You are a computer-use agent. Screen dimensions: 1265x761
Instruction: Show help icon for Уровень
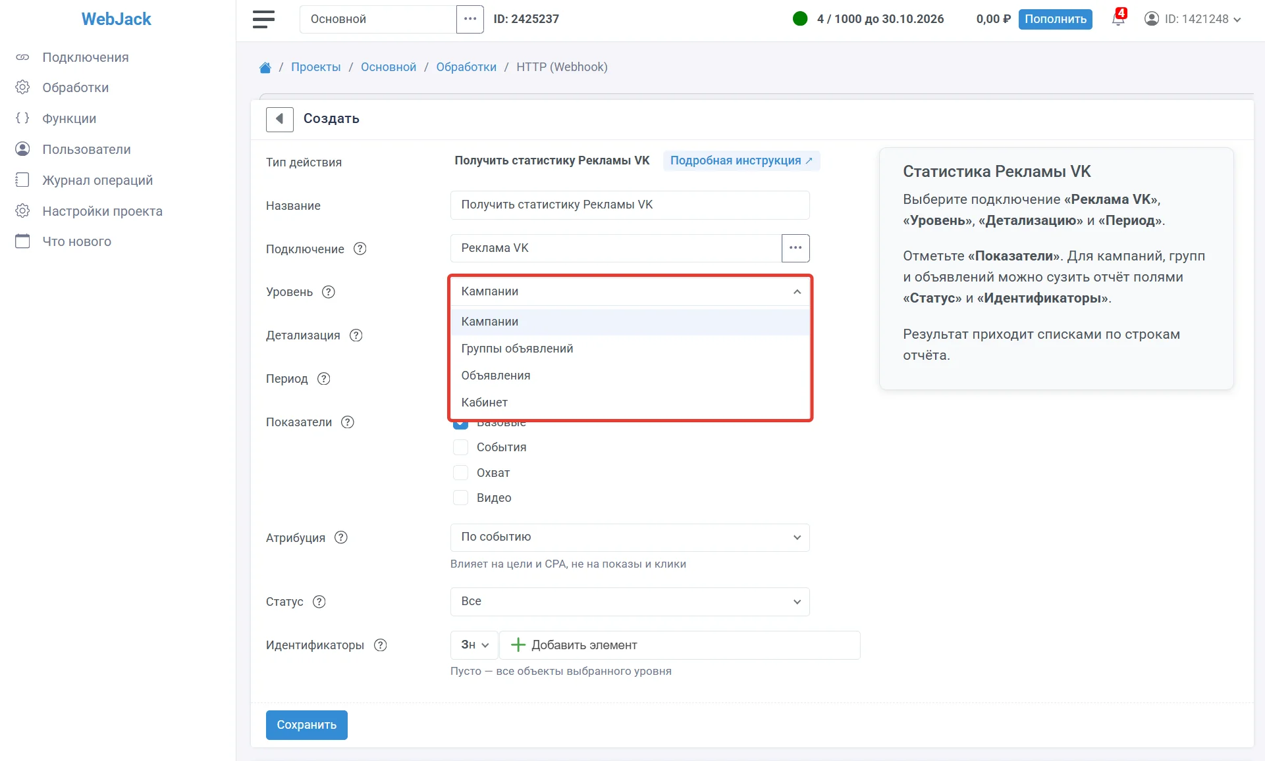pyautogui.click(x=329, y=292)
